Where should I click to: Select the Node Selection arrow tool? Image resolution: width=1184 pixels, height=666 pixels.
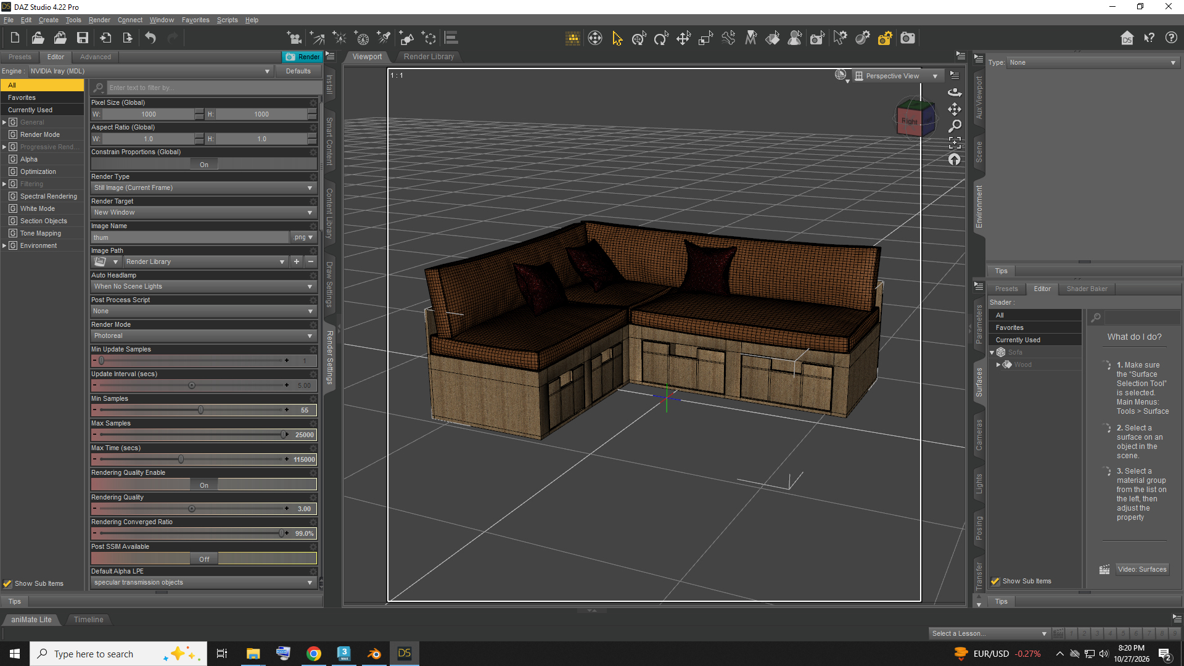pos(617,38)
